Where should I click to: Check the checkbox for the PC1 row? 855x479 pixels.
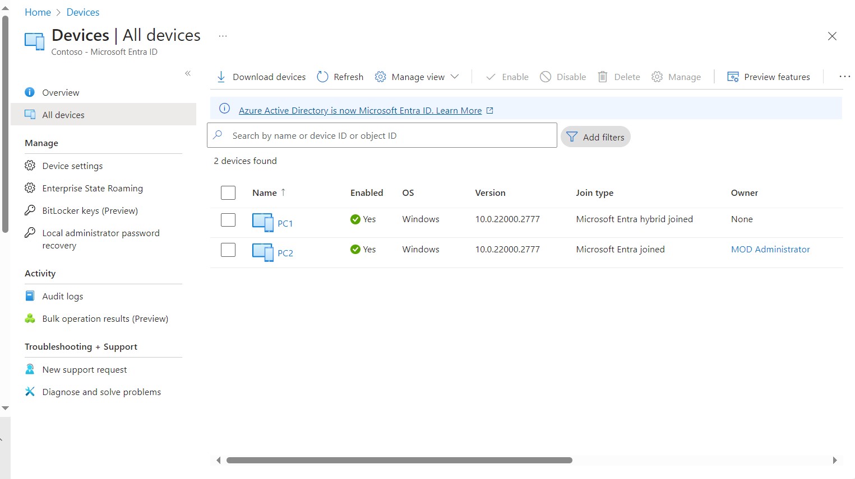tap(228, 220)
